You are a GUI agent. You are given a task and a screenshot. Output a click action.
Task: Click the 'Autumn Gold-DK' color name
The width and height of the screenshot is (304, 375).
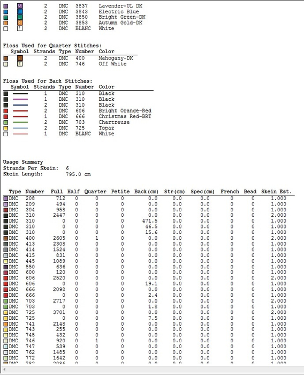pyautogui.click(x=120, y=23)
